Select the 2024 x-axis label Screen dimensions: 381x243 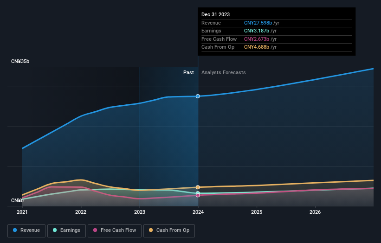coord(198,212)
